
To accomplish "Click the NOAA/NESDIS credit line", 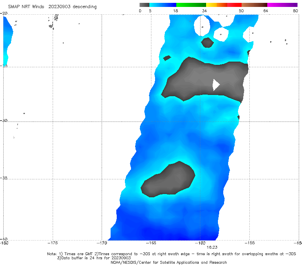I will point(169,262).
